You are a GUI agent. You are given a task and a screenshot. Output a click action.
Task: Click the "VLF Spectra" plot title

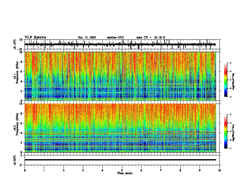[x=35, y=37]
